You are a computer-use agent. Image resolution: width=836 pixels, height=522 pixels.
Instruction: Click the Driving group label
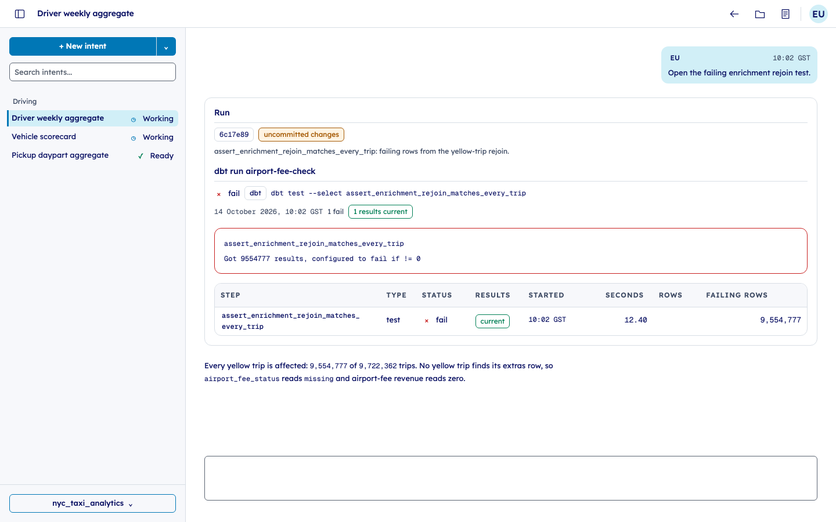(x=25, y=101)
